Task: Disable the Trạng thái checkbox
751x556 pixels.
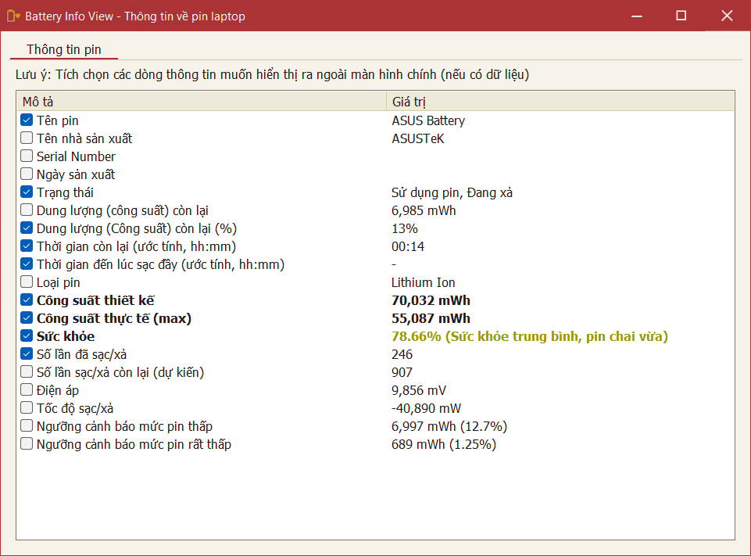Action: (x=27, y=192)
